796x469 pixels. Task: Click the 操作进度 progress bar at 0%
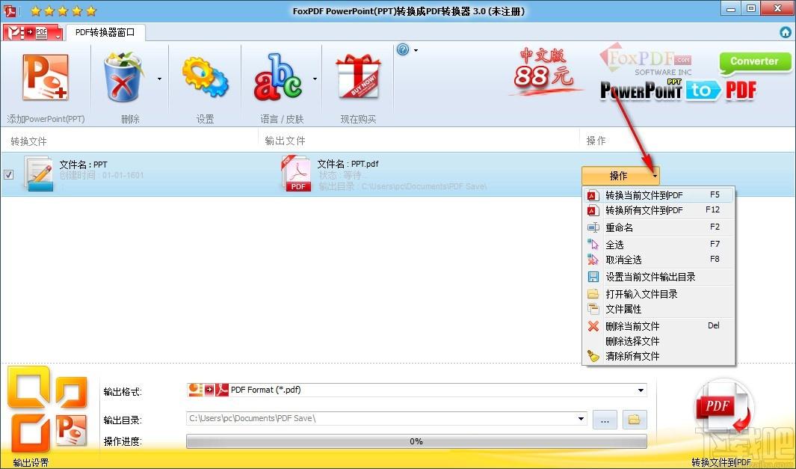416,441
